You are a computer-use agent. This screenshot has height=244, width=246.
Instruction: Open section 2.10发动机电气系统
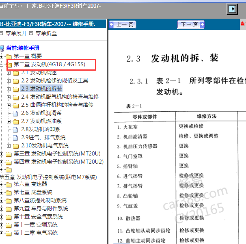(45, 145)
